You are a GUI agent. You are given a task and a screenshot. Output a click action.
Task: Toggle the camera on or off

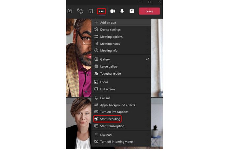pyautogui.click(x=113, y=11)
